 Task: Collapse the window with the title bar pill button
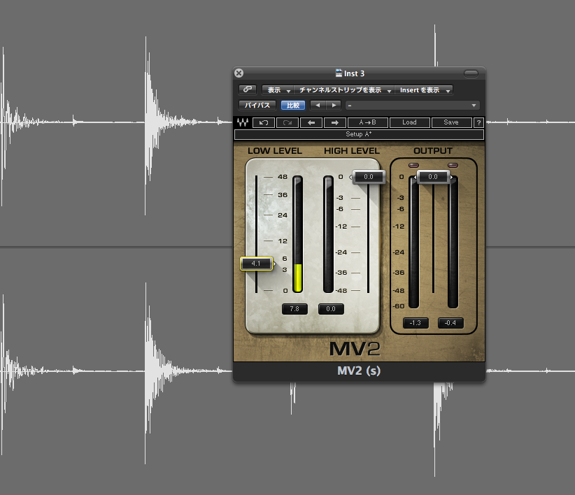click(471, 73)
